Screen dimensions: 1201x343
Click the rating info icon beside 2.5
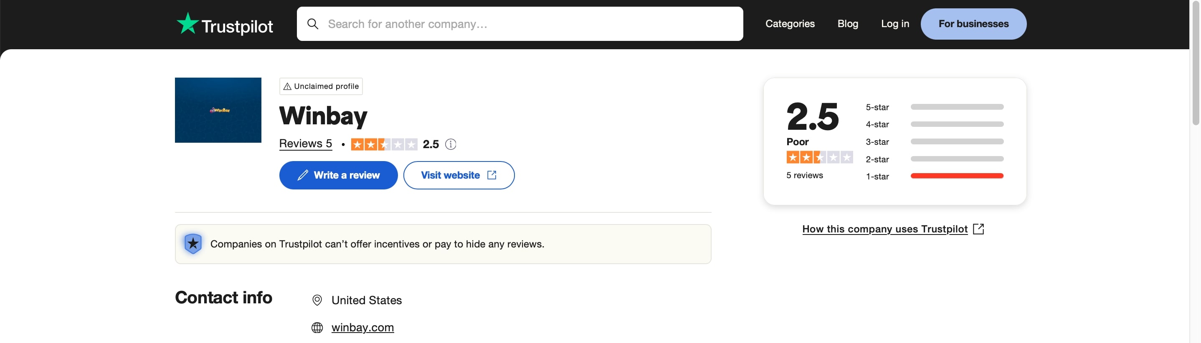coord(450,144)
